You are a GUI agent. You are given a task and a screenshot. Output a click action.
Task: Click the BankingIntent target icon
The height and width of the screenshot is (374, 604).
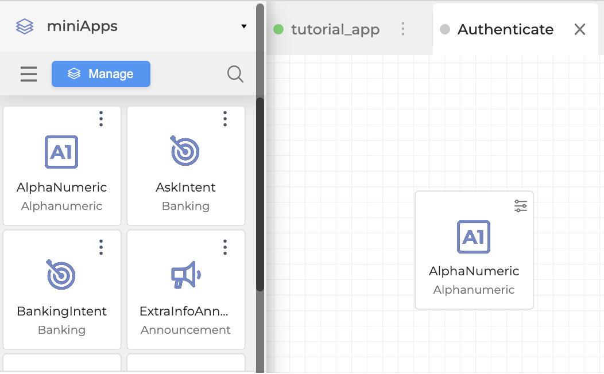click(61, 276)
